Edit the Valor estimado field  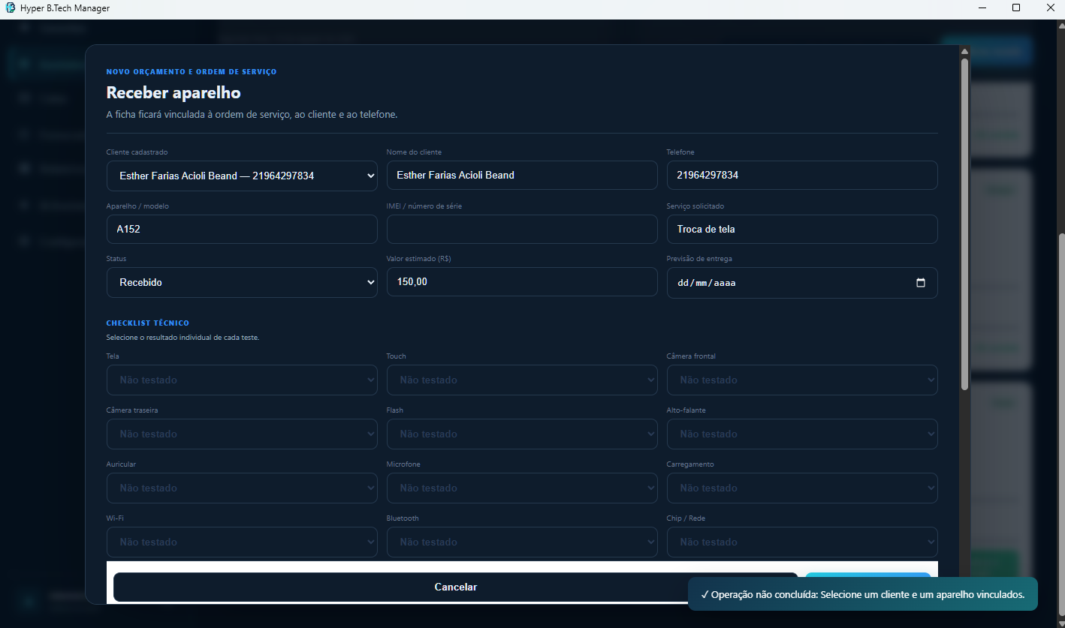[522, 282]
